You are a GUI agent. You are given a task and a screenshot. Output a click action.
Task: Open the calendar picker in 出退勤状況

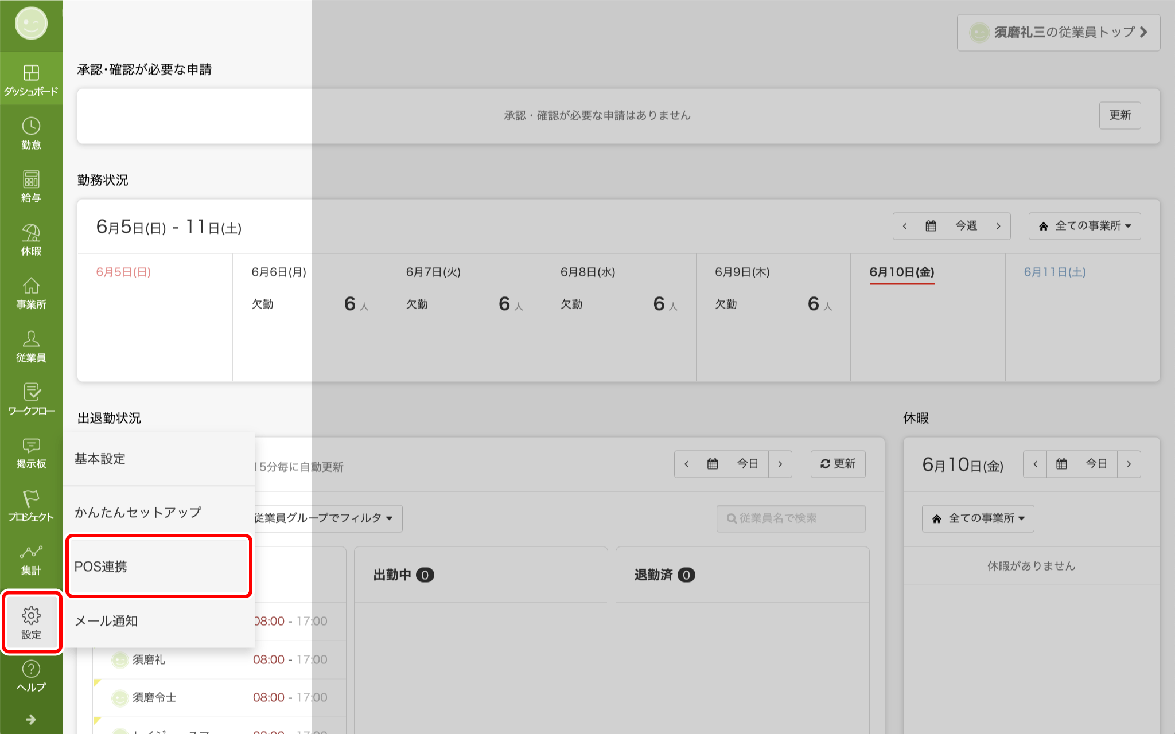(713, 464)
